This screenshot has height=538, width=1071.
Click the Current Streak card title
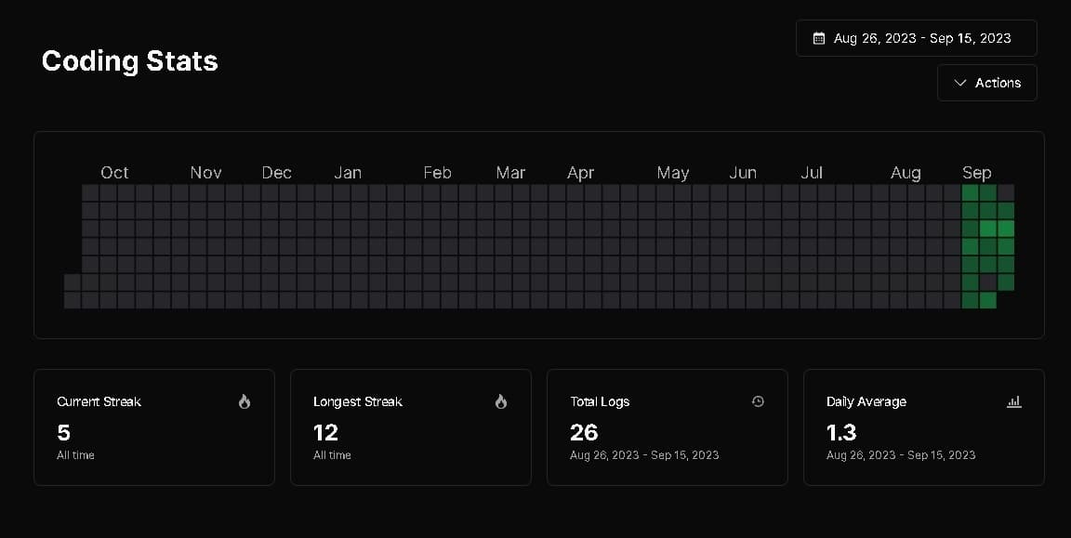click(x=99, y=401)
